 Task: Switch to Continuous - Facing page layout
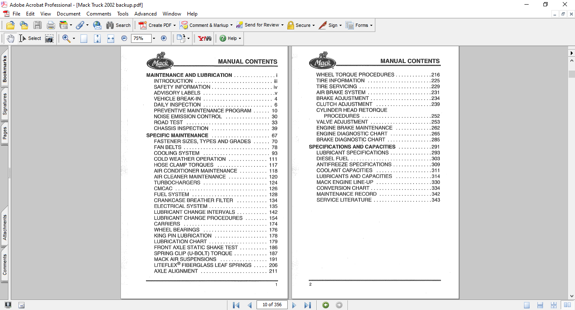[554, 305]
